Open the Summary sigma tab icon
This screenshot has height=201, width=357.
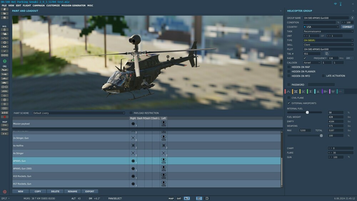point(310,92)
